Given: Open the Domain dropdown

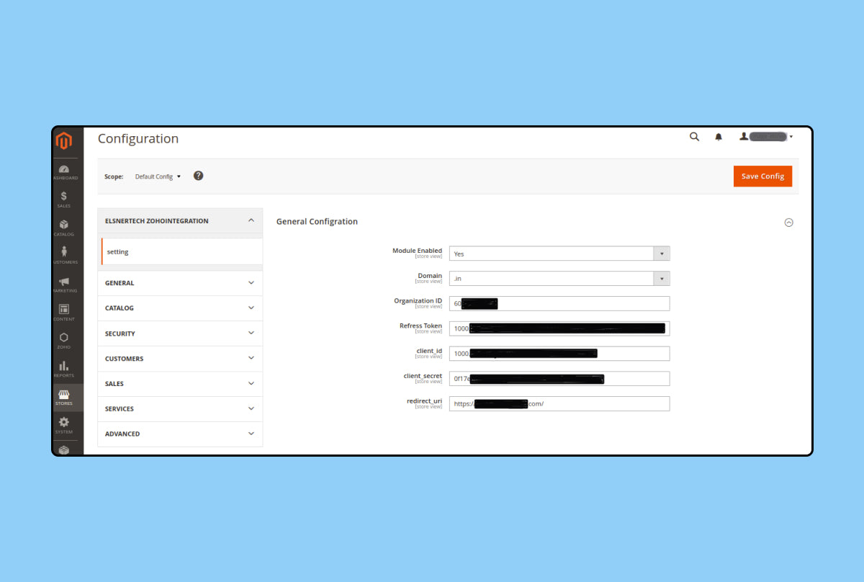Looking at the screenshot, I should click(x=559, y=279).
